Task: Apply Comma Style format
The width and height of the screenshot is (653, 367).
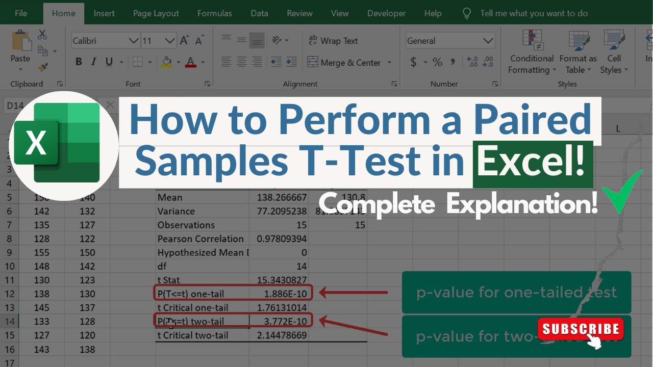Action: (453, 62)
